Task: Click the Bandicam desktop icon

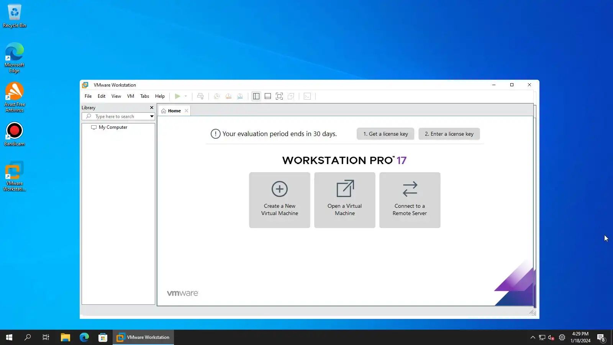Action: pos(15,134)
